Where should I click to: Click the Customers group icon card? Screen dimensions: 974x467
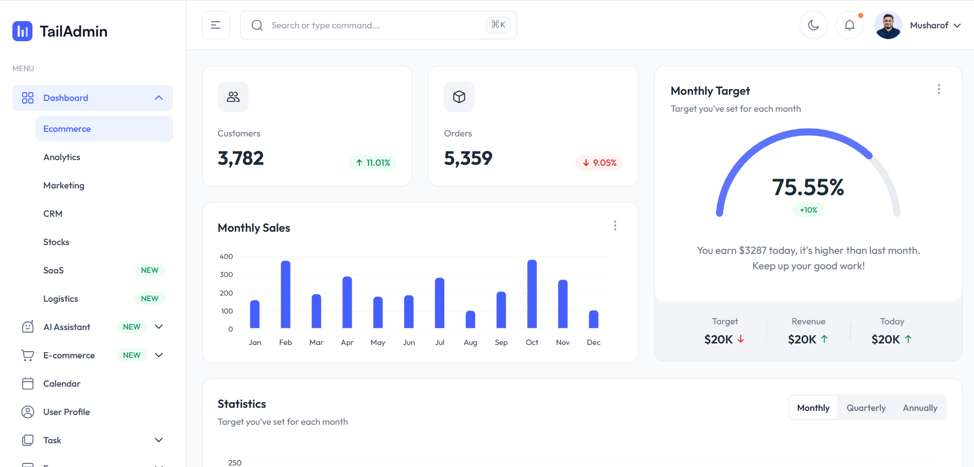[x=233, y=96]
